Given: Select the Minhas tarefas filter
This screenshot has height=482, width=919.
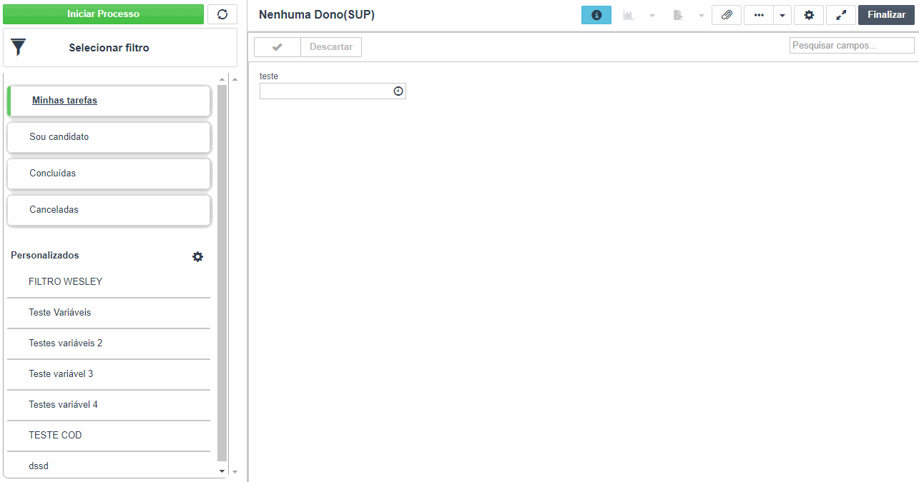Looking at the screenshot, I should point(109,101).
